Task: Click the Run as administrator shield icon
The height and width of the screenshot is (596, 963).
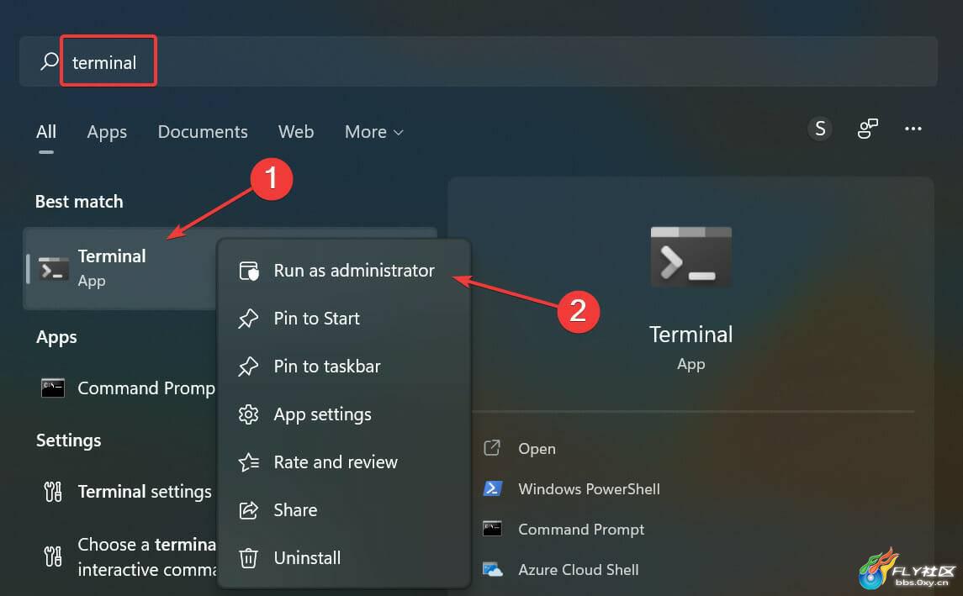Action: (x=249, y=271)
